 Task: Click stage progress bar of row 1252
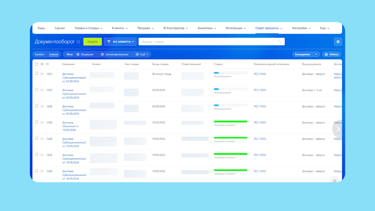(x=231, y=73)
